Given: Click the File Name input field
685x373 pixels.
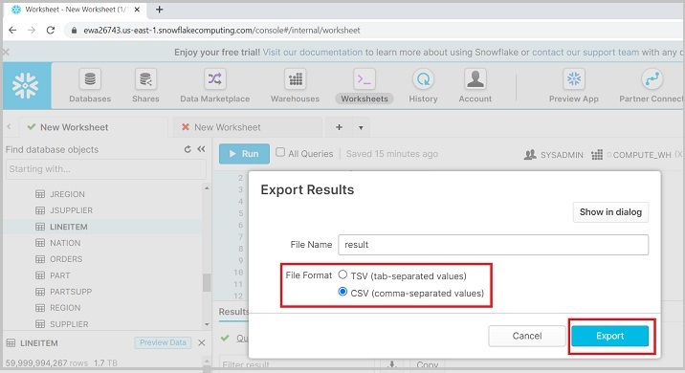Looking at the screenshot, I should click(494, 245).
